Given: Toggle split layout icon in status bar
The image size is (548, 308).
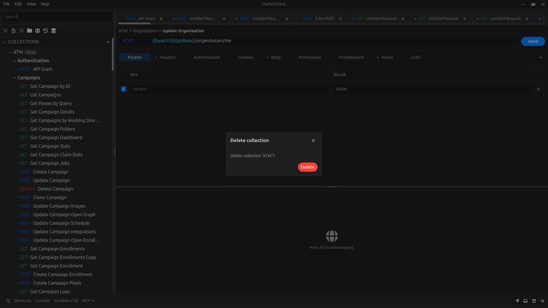Looking at the screenshot, I should [534, 301].
